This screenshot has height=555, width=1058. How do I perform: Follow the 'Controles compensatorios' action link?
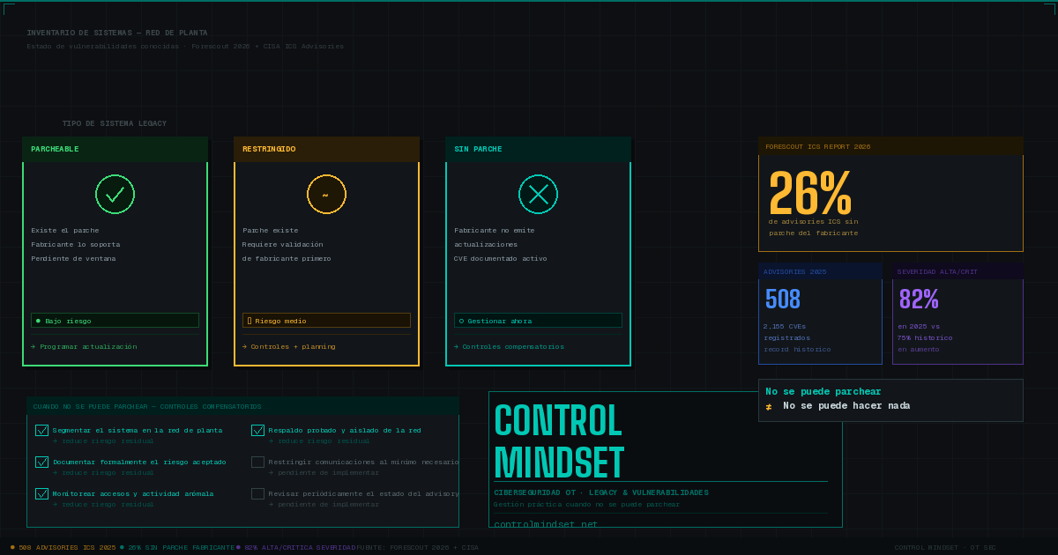tap(509, 347)
